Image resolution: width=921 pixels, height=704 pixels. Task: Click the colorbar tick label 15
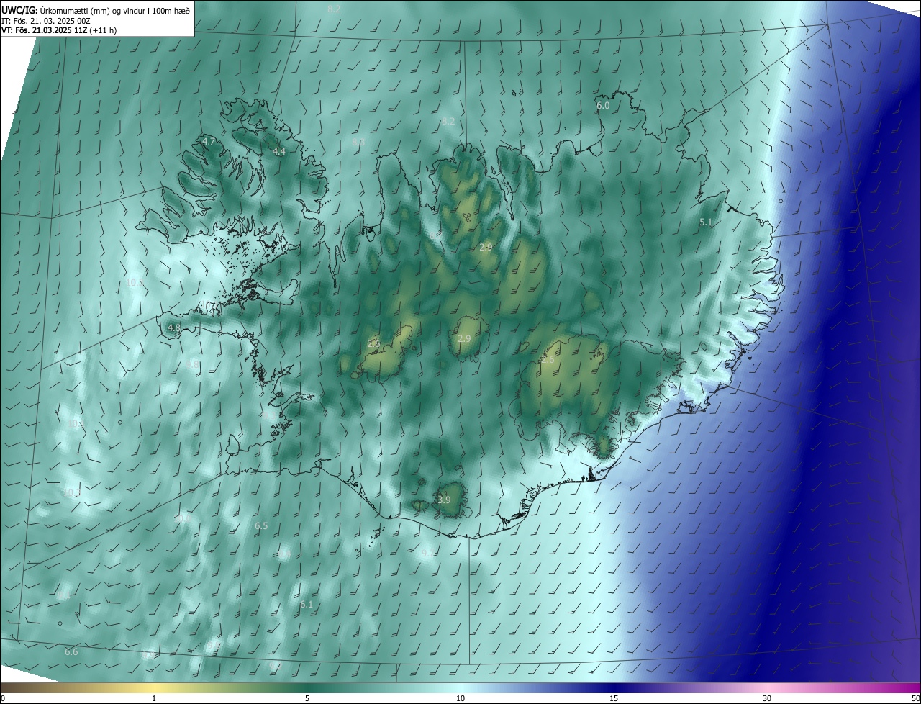[614, 699]
